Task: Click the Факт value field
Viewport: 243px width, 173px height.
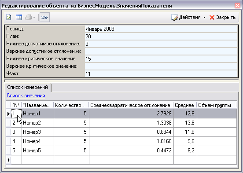Action: click(161, 74)
